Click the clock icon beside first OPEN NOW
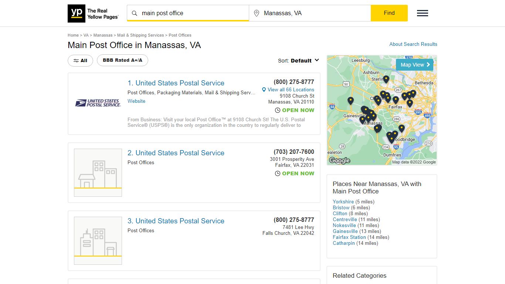This screenshot has width=505, height=284. click(x=278, y=110)
